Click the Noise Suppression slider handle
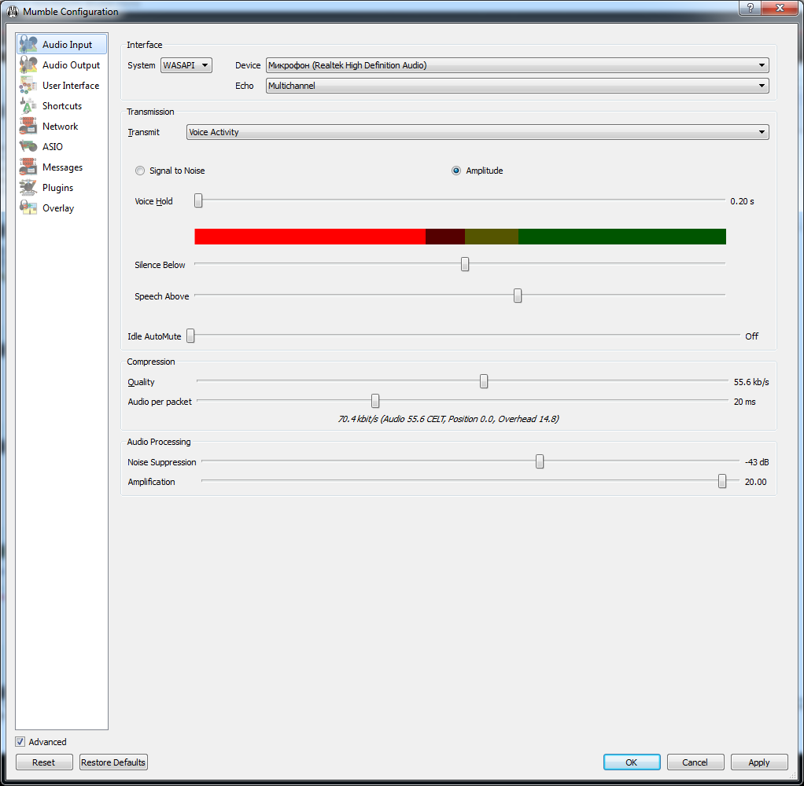The width and height of the screenshot is (804, 786). pos(540,461)
